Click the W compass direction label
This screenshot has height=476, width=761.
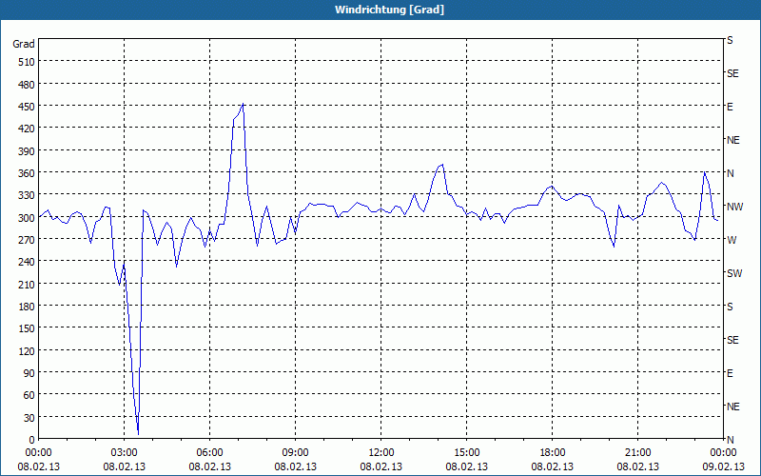coord(732,240)
